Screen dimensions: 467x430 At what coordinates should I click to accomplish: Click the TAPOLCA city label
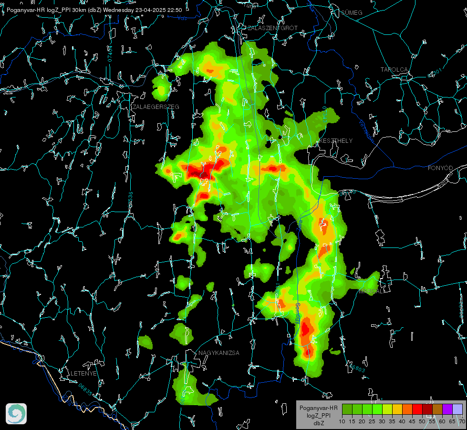tap(394, 69)
